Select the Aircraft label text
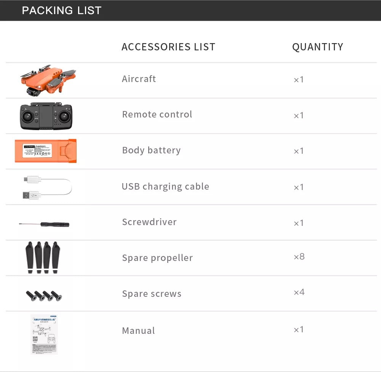 (x=139, y=79)
